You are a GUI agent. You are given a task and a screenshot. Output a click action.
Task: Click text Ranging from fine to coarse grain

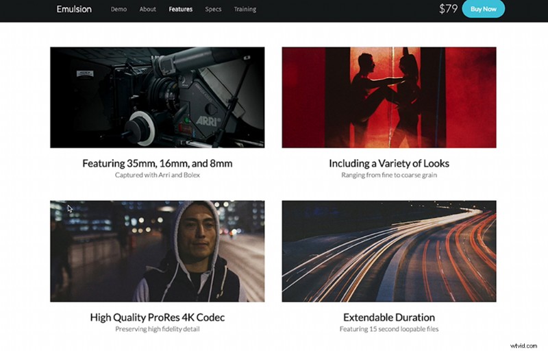tap(389, 175)
